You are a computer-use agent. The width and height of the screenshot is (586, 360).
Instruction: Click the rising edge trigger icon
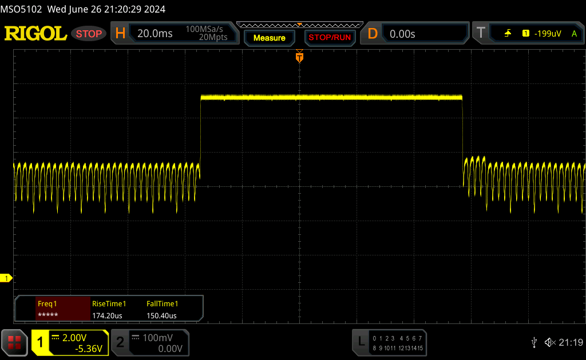[508, 34]
